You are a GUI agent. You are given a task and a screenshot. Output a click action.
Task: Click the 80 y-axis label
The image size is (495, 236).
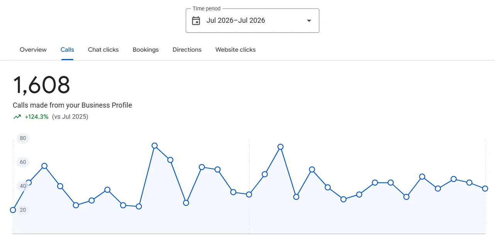[23, 138]
